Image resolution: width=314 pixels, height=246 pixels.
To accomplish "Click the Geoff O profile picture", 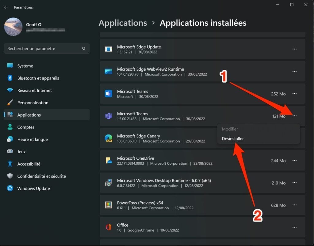I will (x=13, y=27).
